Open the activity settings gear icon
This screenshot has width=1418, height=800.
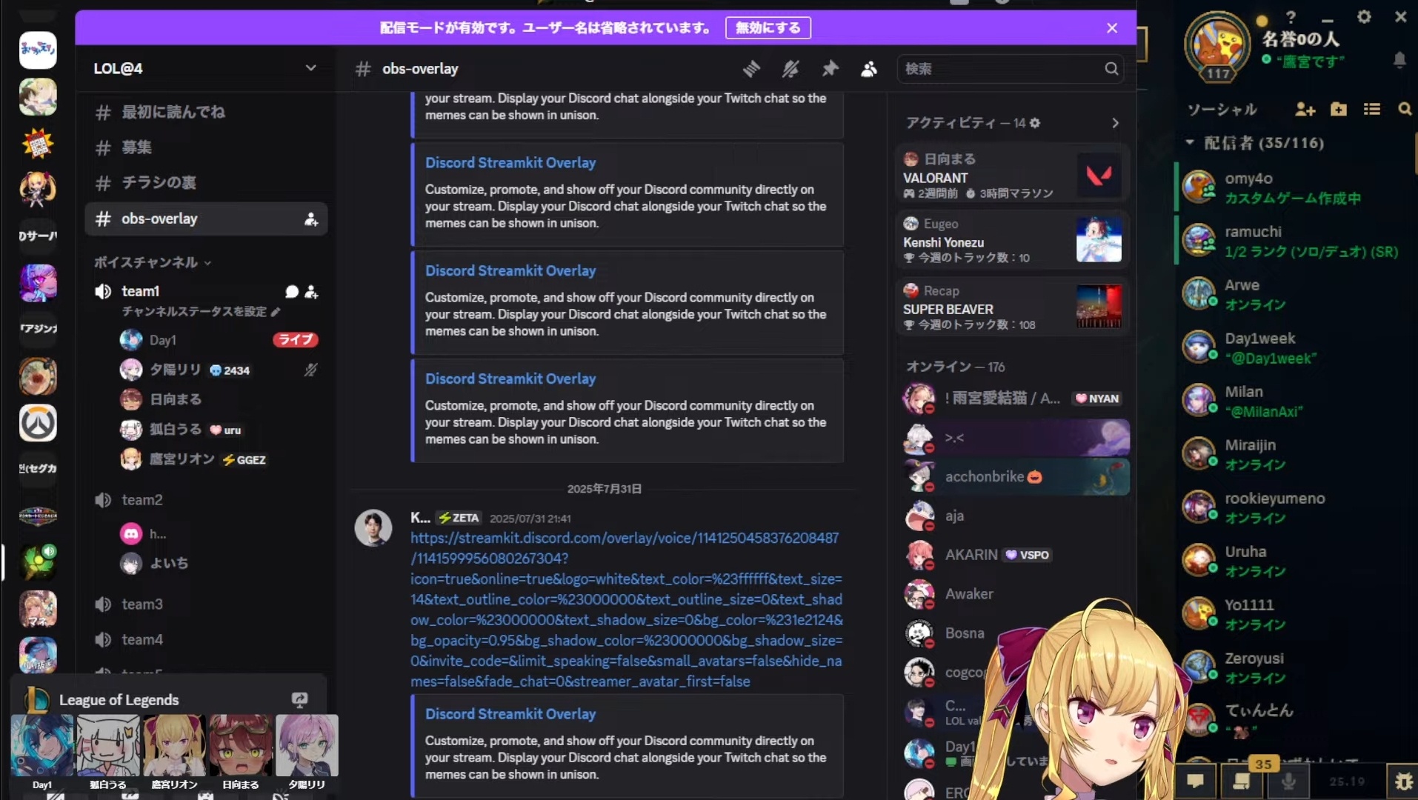tap(1035, 123)
